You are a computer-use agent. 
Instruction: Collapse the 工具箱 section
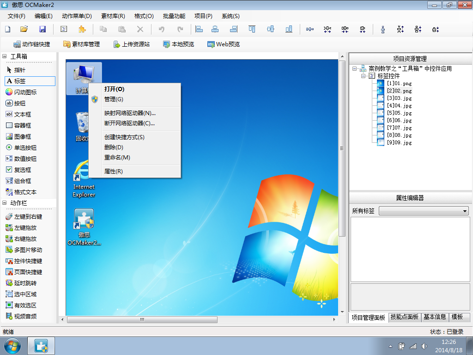point(4,56)
